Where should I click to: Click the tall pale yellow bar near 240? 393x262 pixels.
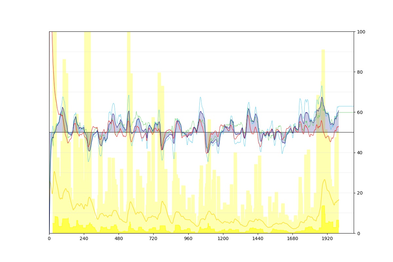[x=87, y=98]
